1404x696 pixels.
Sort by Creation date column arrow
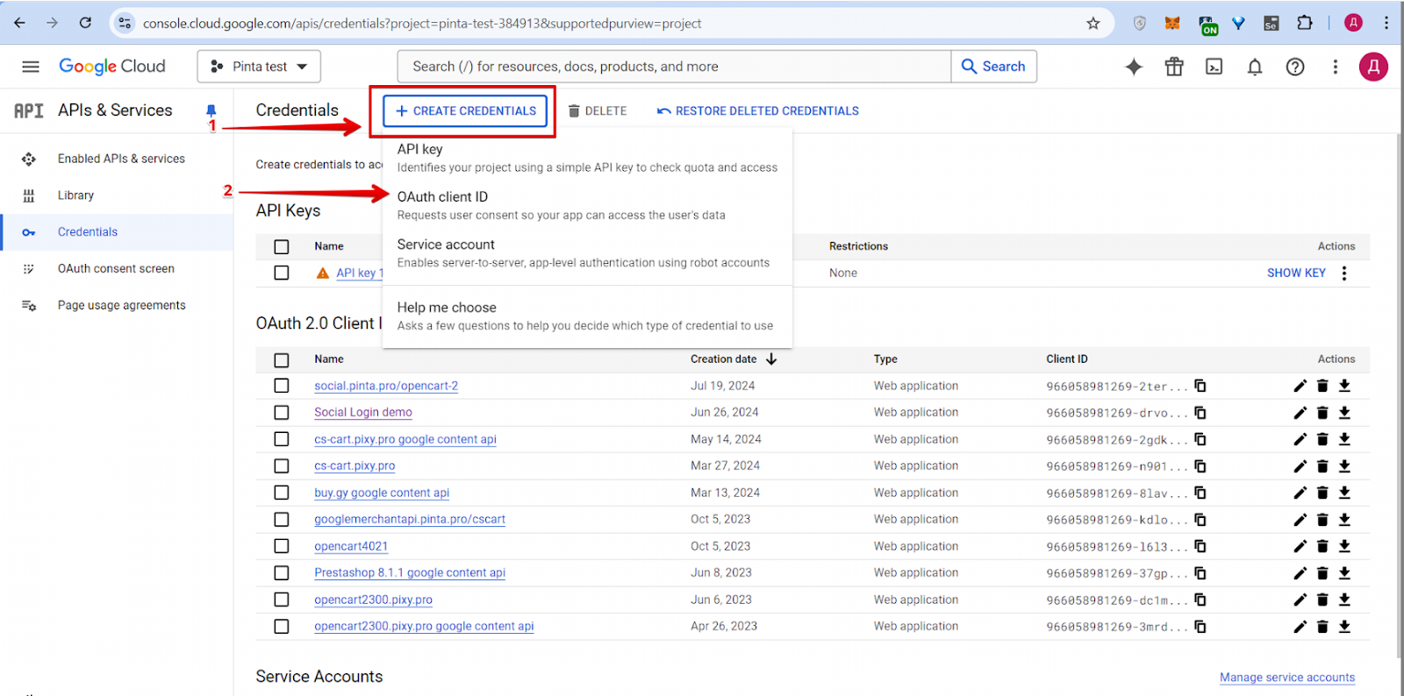click(x=771, y=359)
